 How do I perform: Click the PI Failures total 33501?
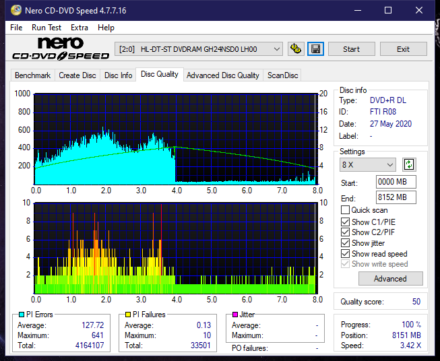200,346
